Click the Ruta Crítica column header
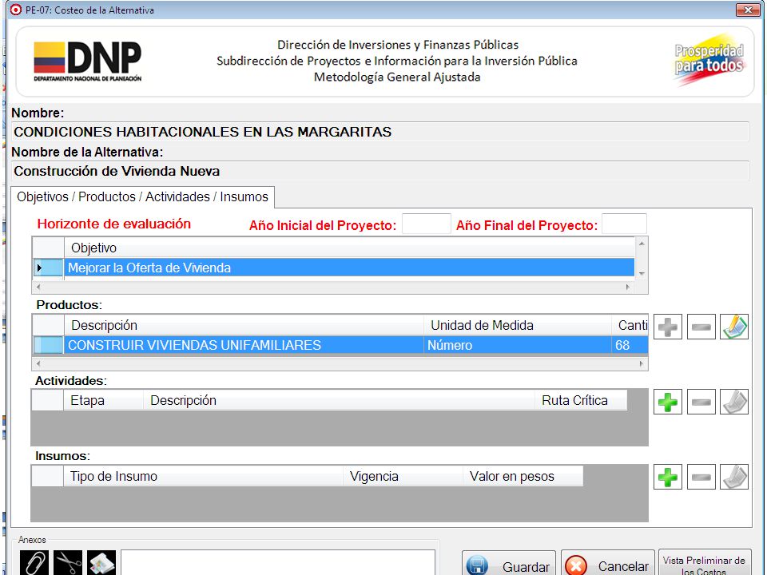 pos(581,400)
